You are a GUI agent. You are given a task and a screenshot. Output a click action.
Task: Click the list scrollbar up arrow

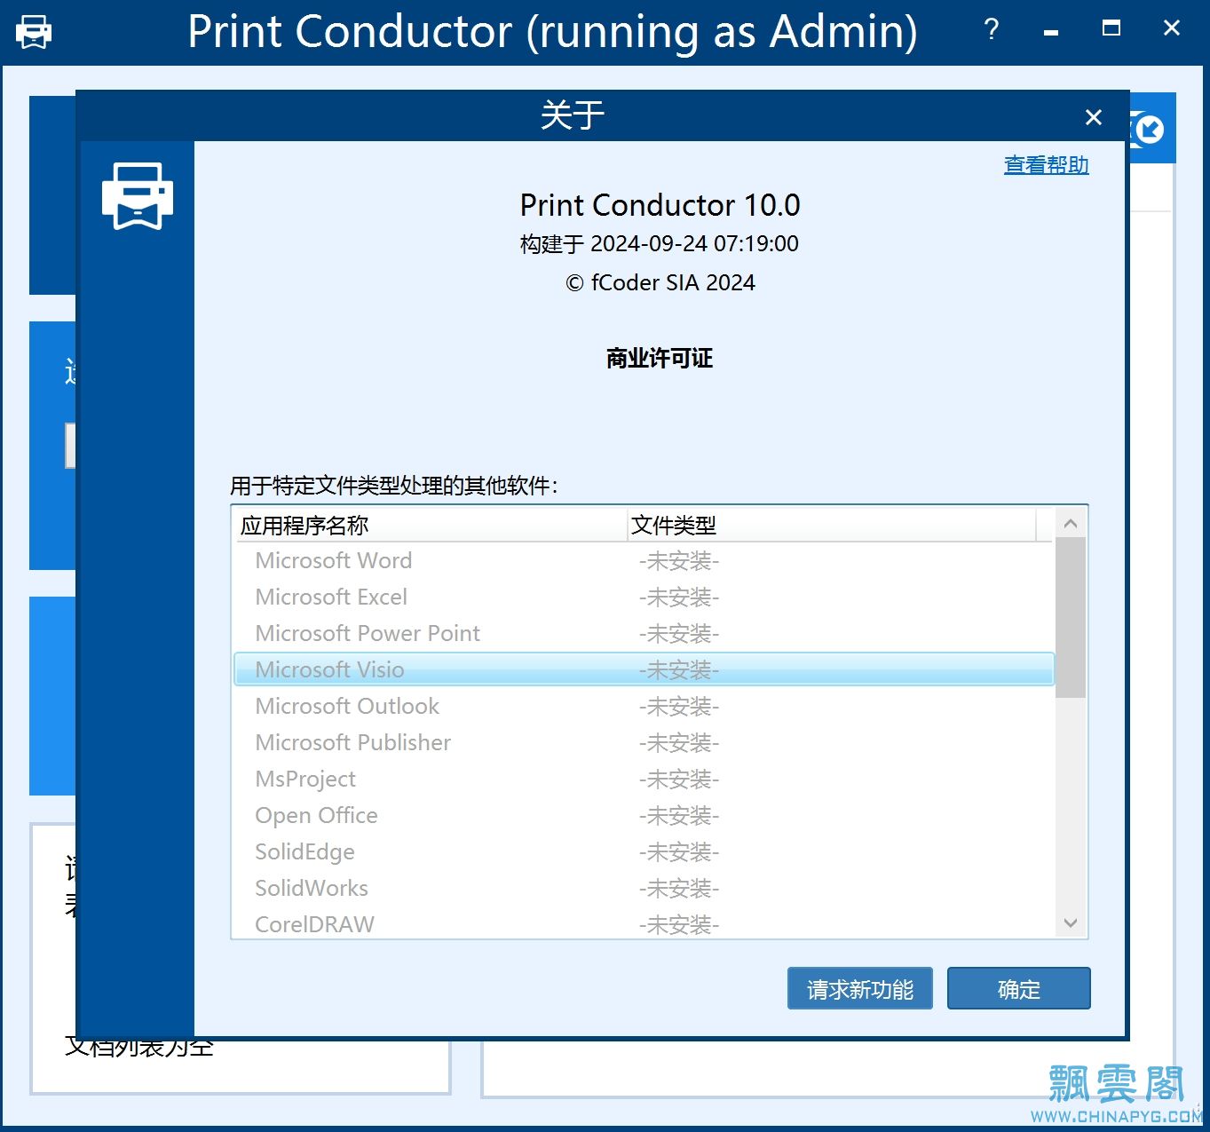click(x=1071, y=523)
